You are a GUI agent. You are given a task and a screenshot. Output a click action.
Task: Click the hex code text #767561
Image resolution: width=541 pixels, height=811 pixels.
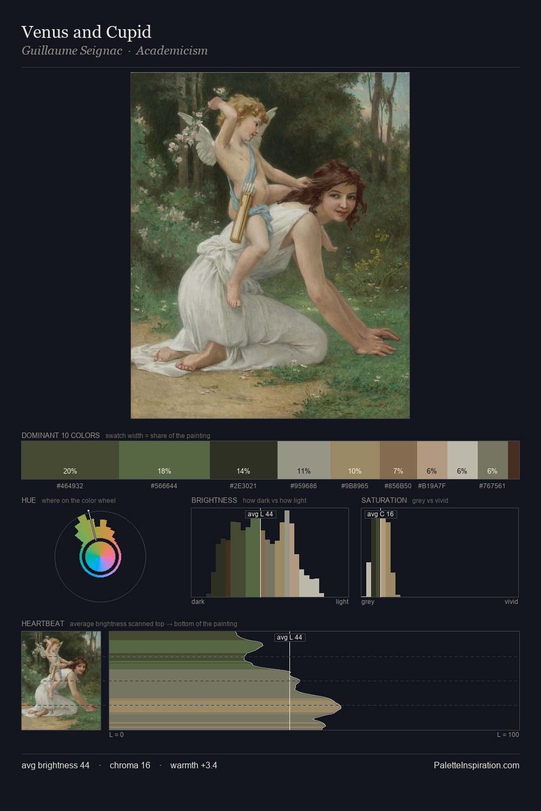pos(492,486)
